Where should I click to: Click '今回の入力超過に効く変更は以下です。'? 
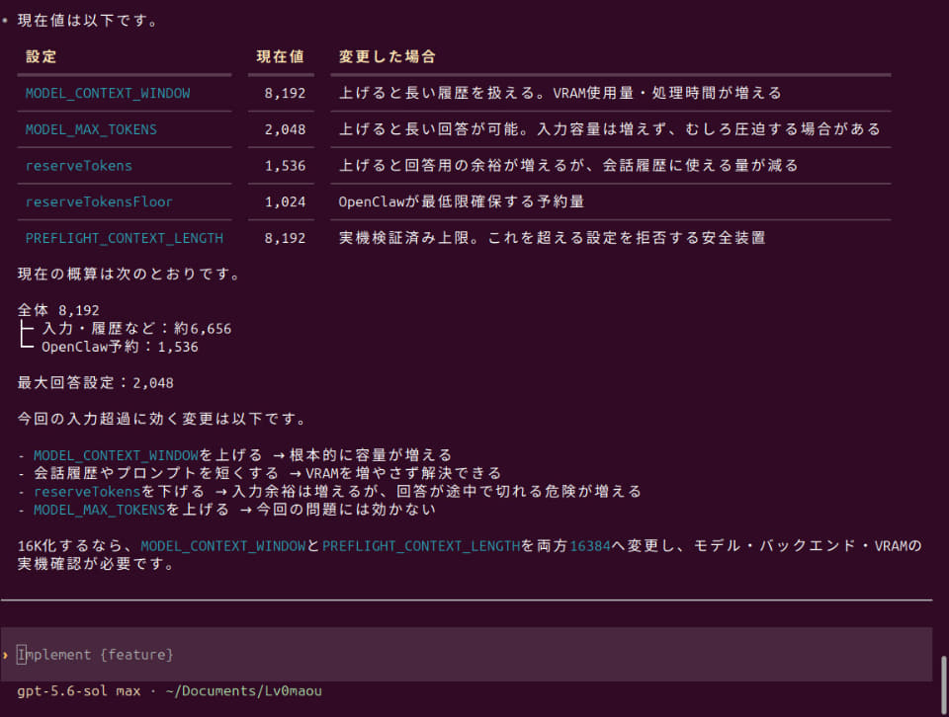(x=162, y=419)
